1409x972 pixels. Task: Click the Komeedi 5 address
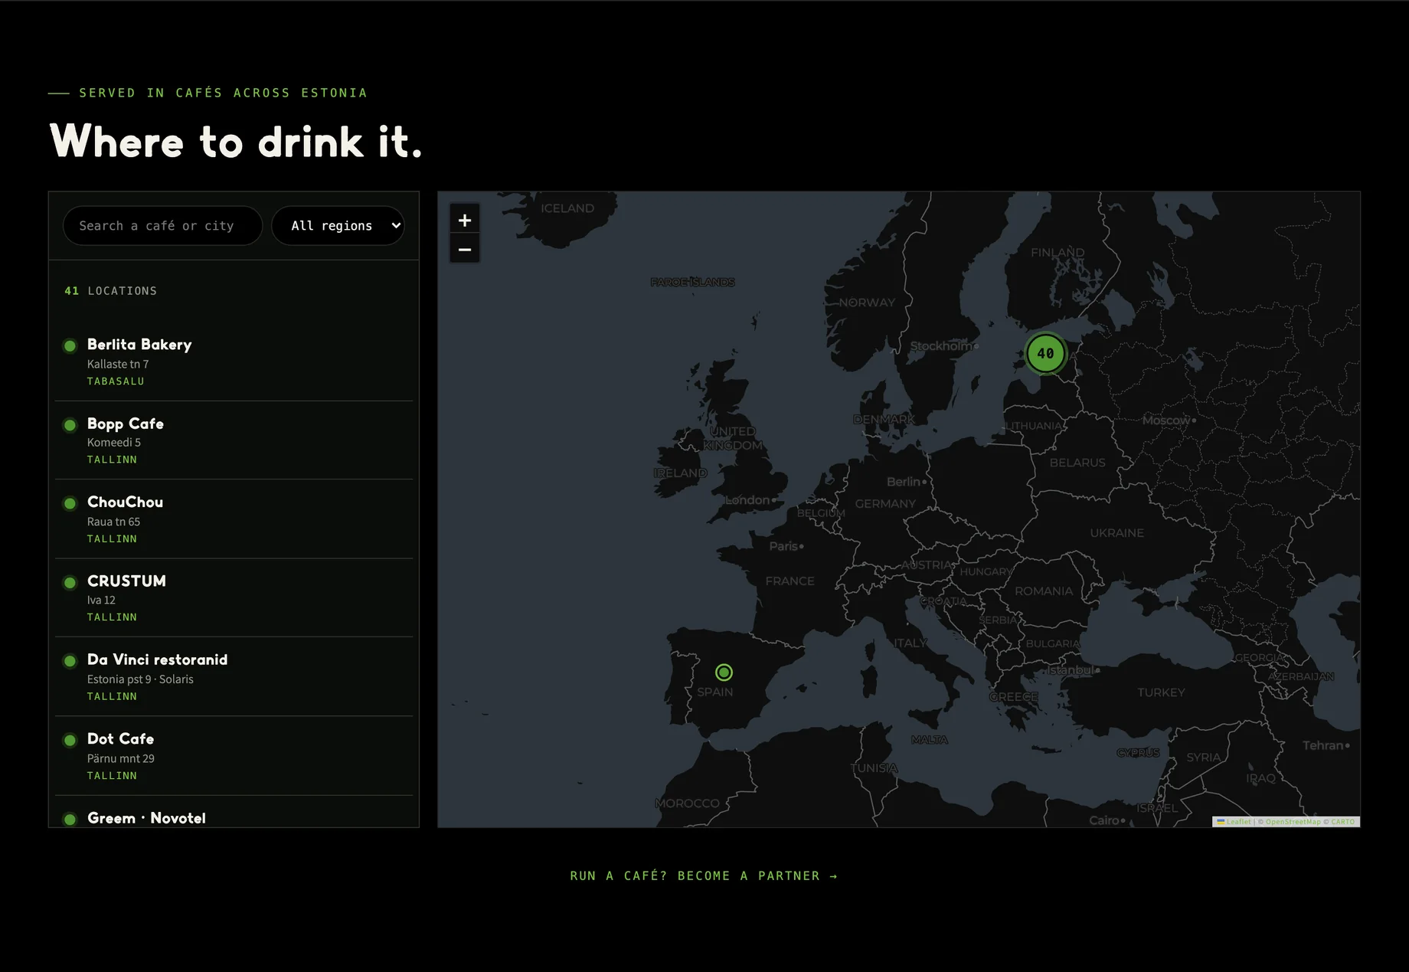[x=114, y=443]
